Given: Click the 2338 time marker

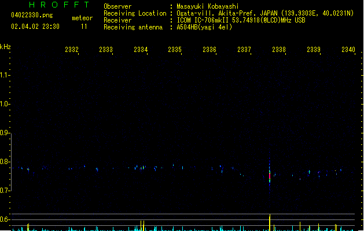Looking at the screenshot, I should pyautogui.click(x=279, y=50).
